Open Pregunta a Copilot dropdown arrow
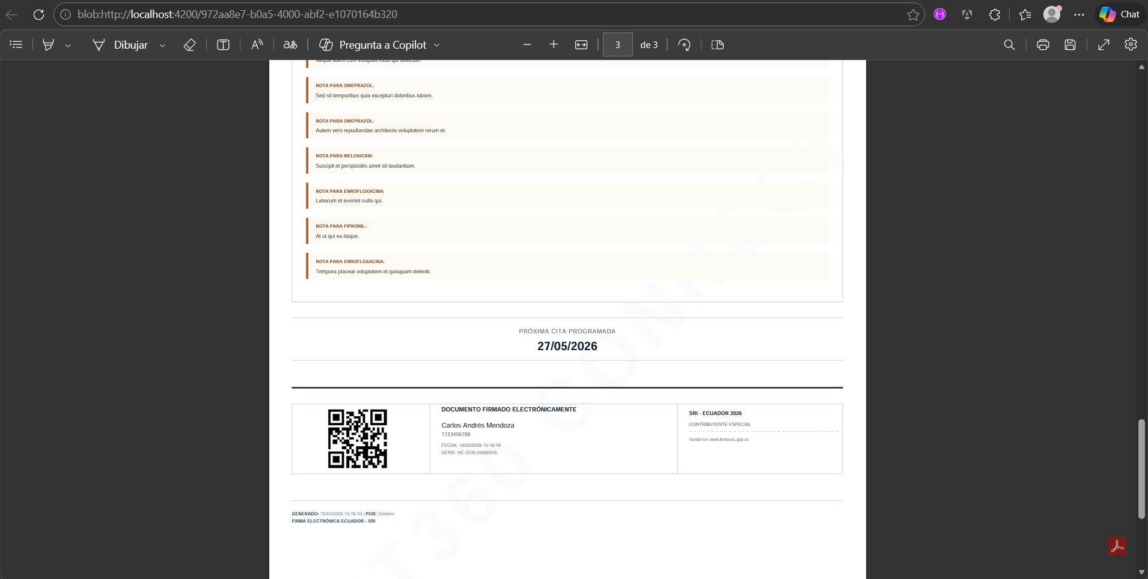Viewport: 1148px width, 579px height. click(437, 45)
